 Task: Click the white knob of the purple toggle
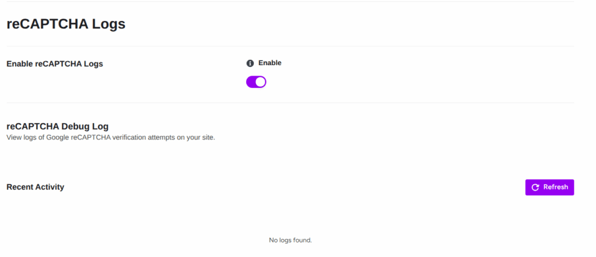coord(260,81)
